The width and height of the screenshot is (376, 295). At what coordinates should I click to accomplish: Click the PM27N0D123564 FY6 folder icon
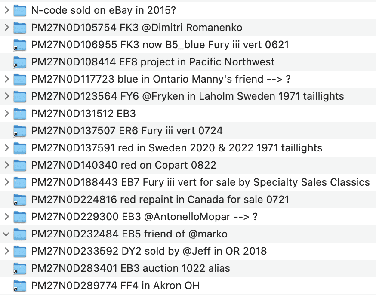click(20, 96)
